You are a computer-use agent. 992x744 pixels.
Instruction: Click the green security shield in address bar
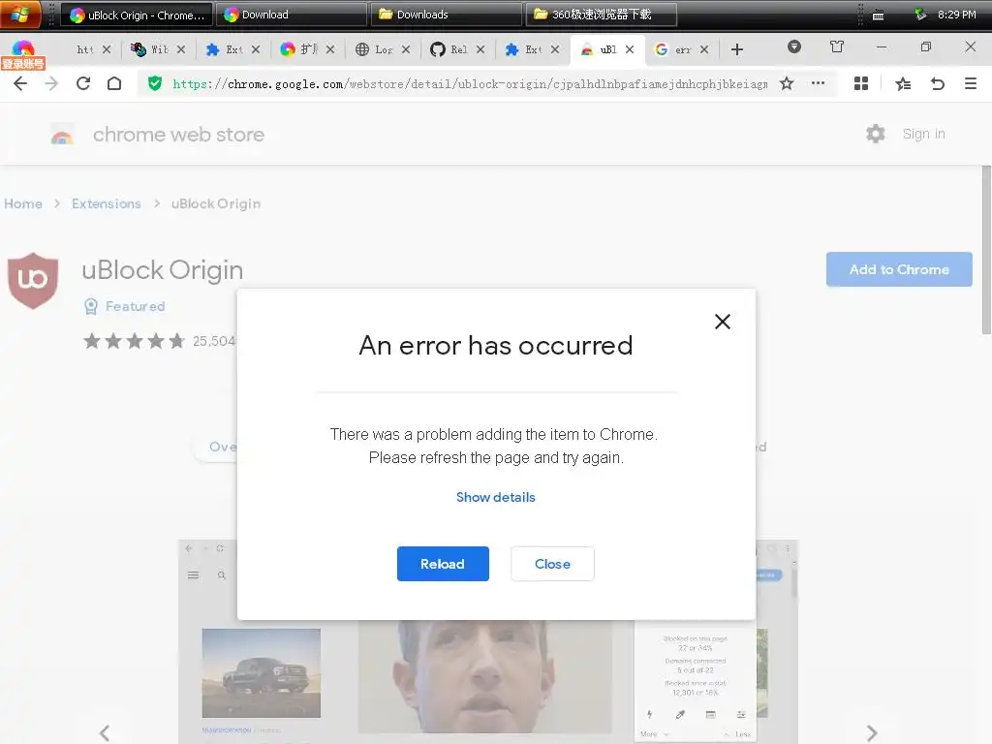155,83
